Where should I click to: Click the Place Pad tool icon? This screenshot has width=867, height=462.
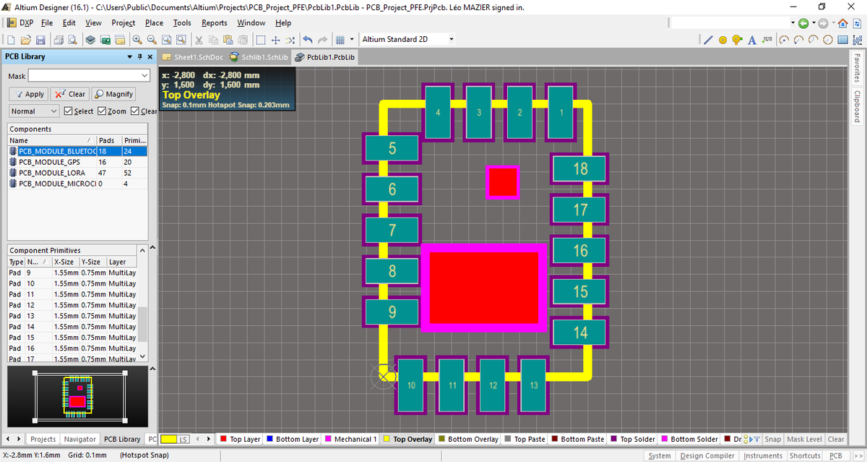click(722, 39)
